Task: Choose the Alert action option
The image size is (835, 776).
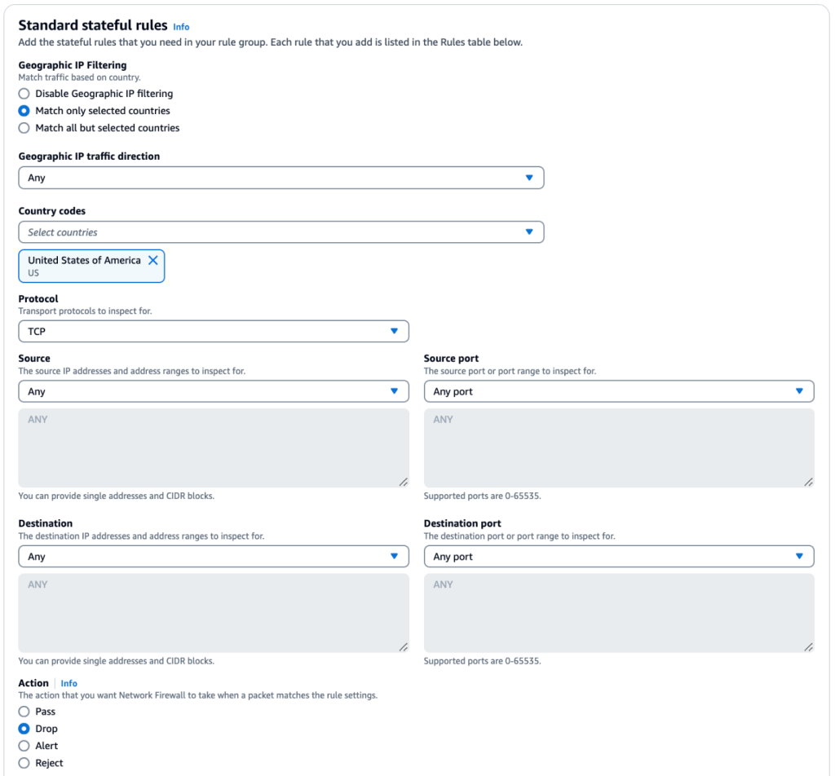Action: coord(24,746)
